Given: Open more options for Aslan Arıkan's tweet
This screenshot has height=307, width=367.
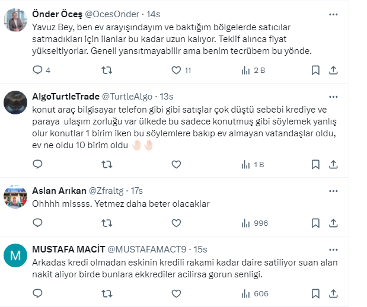Looking at the screenshot, I should click(x=333, y=191).
